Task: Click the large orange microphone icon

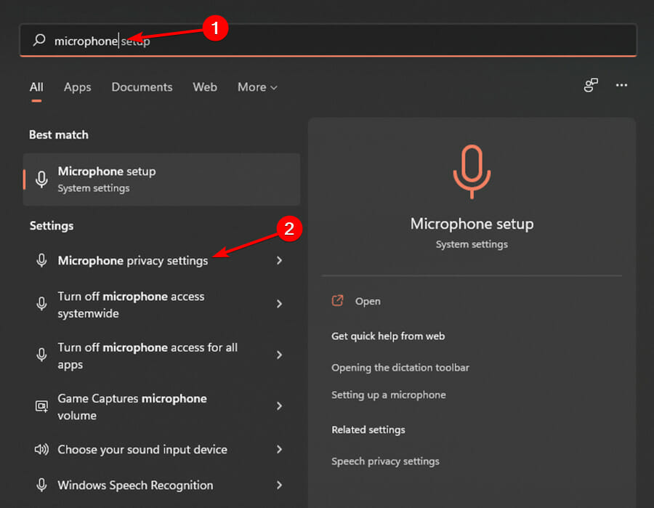Action: 472,172
